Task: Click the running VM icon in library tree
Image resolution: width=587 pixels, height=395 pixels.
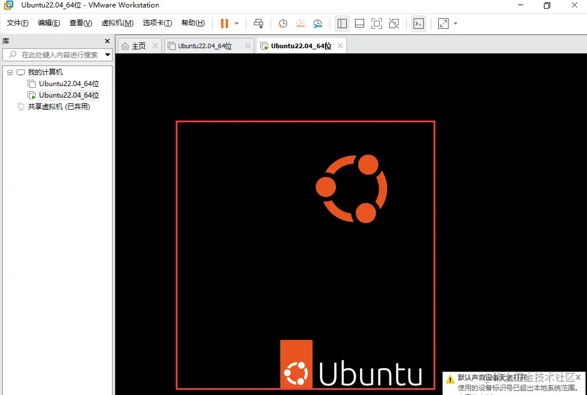Action: click(32, 95)
